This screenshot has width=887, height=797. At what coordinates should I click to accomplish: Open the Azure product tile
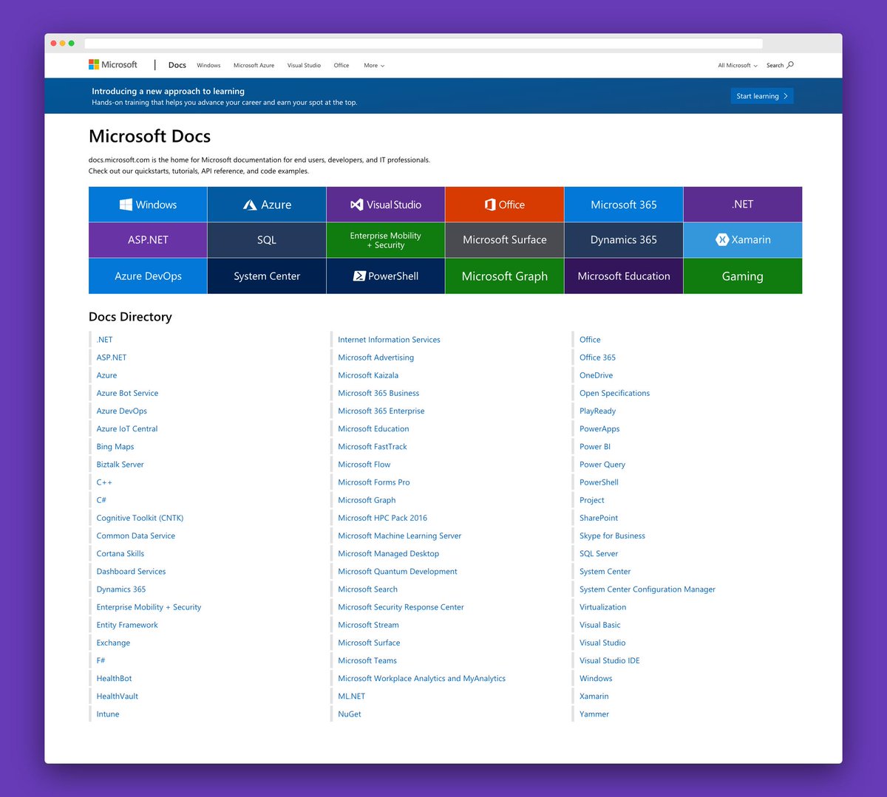coord(267,205)
